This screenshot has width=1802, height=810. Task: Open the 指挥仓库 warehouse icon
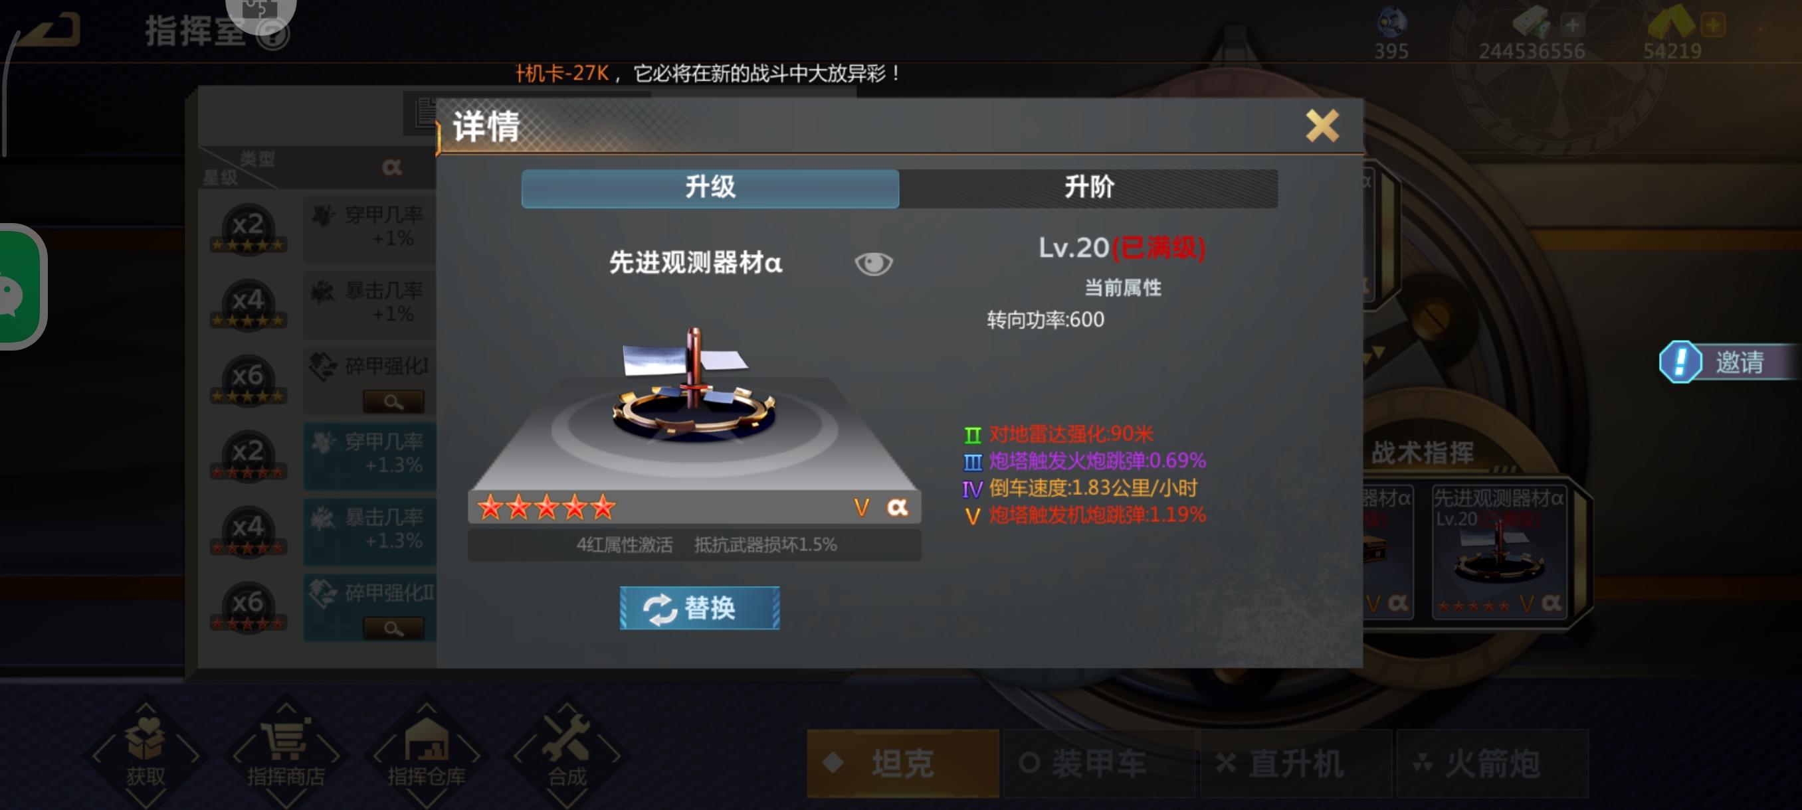[x=427, y=752]
